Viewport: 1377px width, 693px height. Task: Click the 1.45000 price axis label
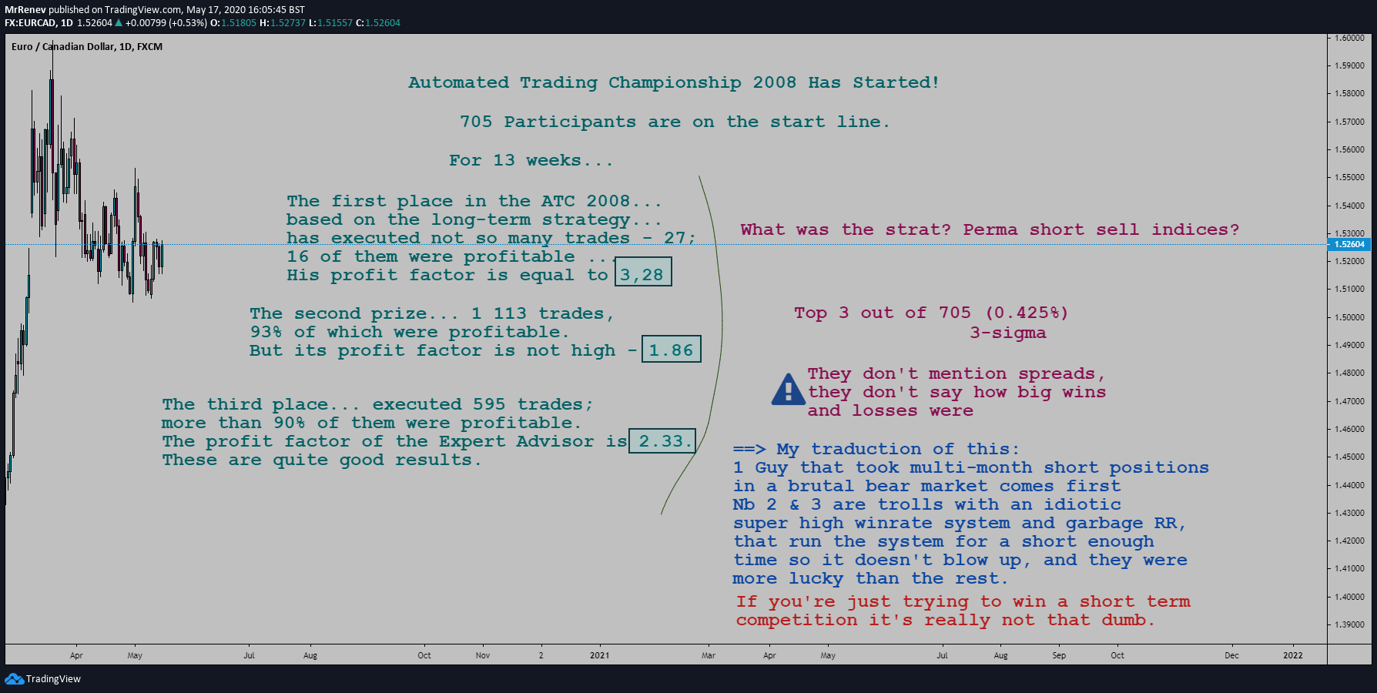pos(1349,457)
